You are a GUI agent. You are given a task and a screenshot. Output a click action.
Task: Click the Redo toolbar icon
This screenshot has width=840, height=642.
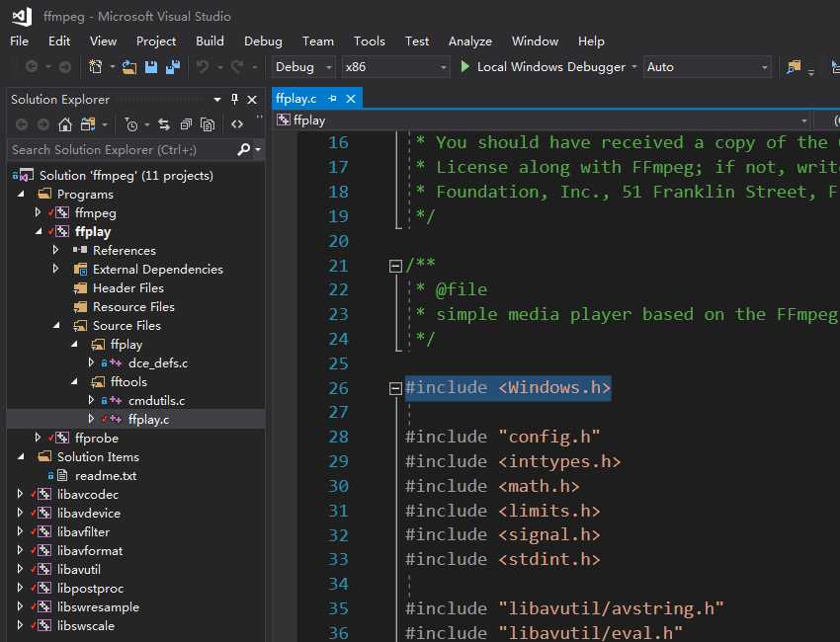pyautogui.click(x=237, y=67)
